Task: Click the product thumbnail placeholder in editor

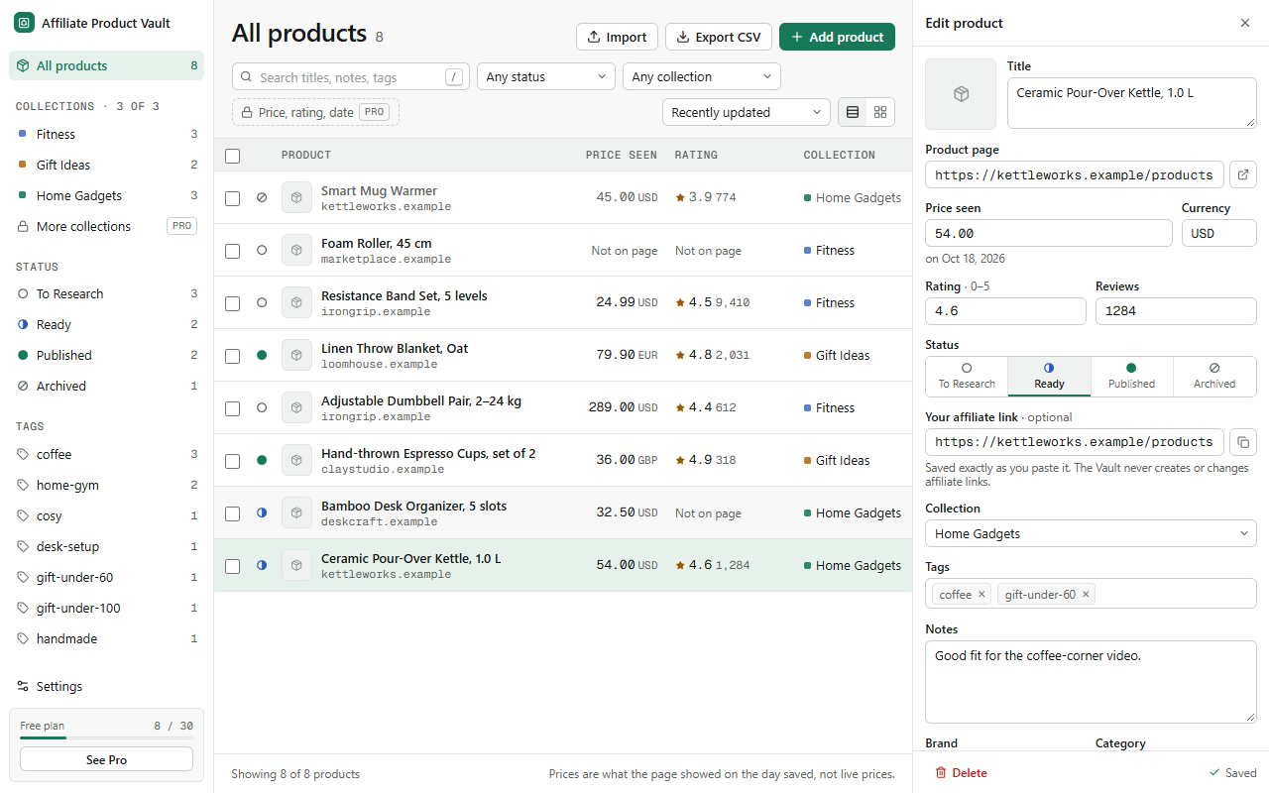Action: [961, 94]
